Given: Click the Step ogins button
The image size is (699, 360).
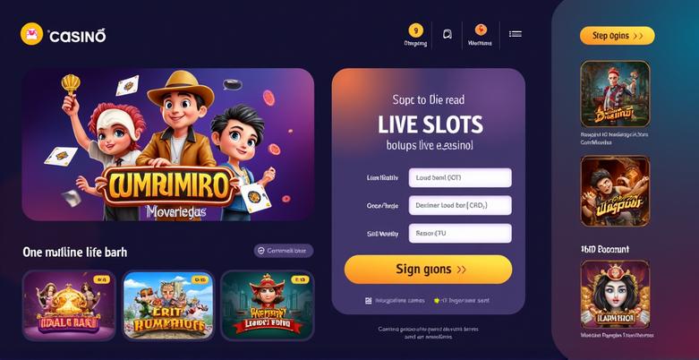Looking at the screenshot, I should coord(618,36).
